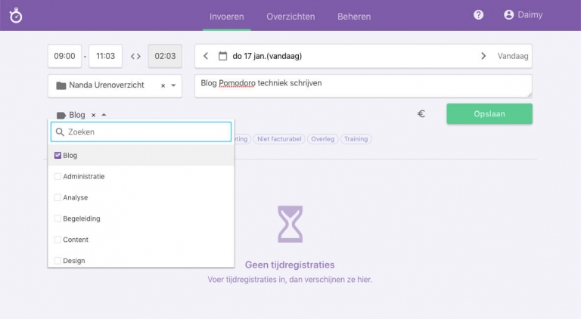Select the Training tag chip
The width and height of the screenshot is (581, 319).
pyautogui.click(x=356, y=139)
